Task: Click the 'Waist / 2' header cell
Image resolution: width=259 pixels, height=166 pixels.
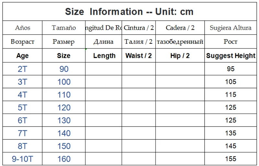Action: [x=139, y=56]
